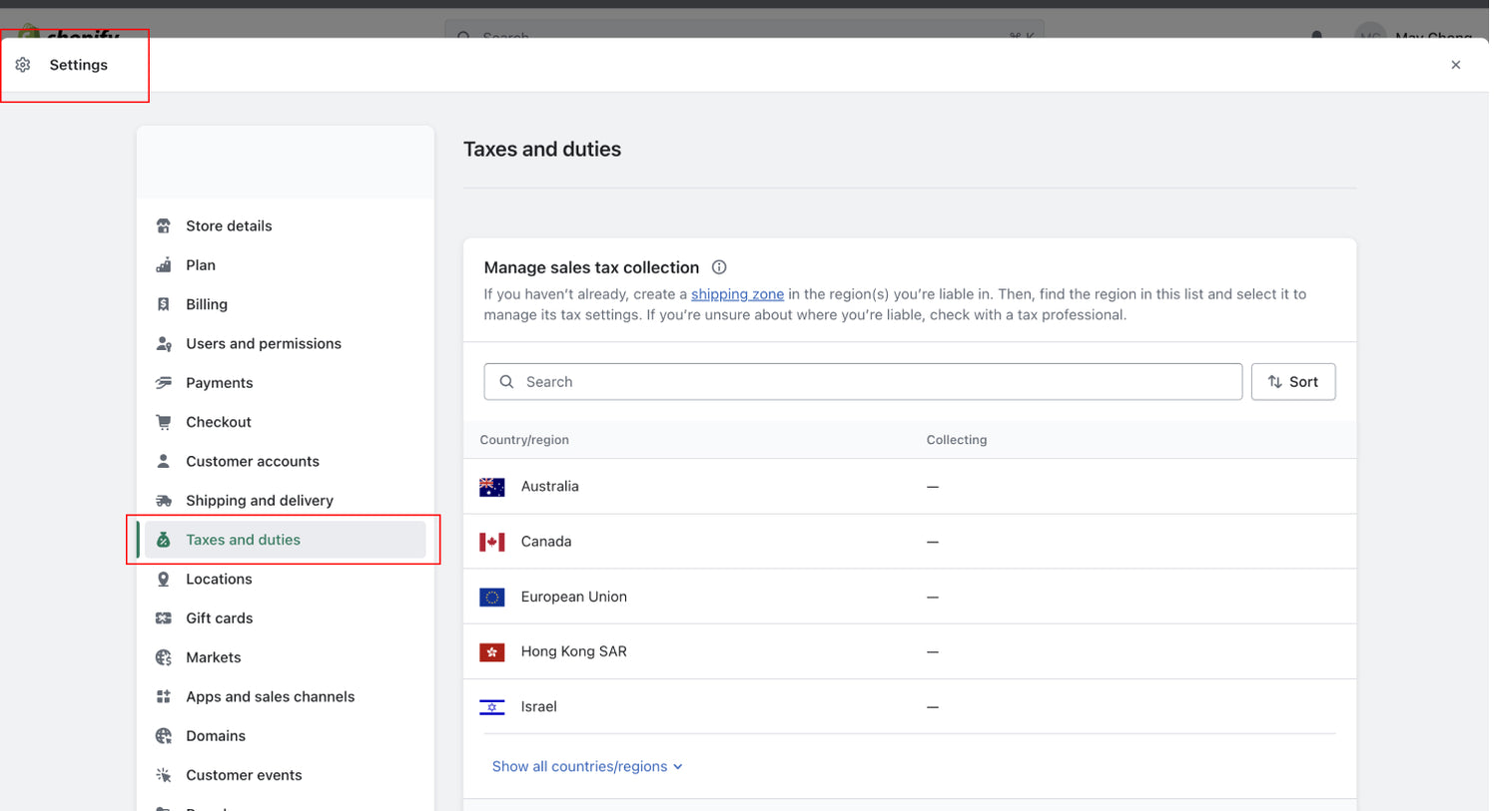Viewport: 1498px width, 811px height.
Task: Click the Shipping and delivery truck icon
Action: [164, 501]
